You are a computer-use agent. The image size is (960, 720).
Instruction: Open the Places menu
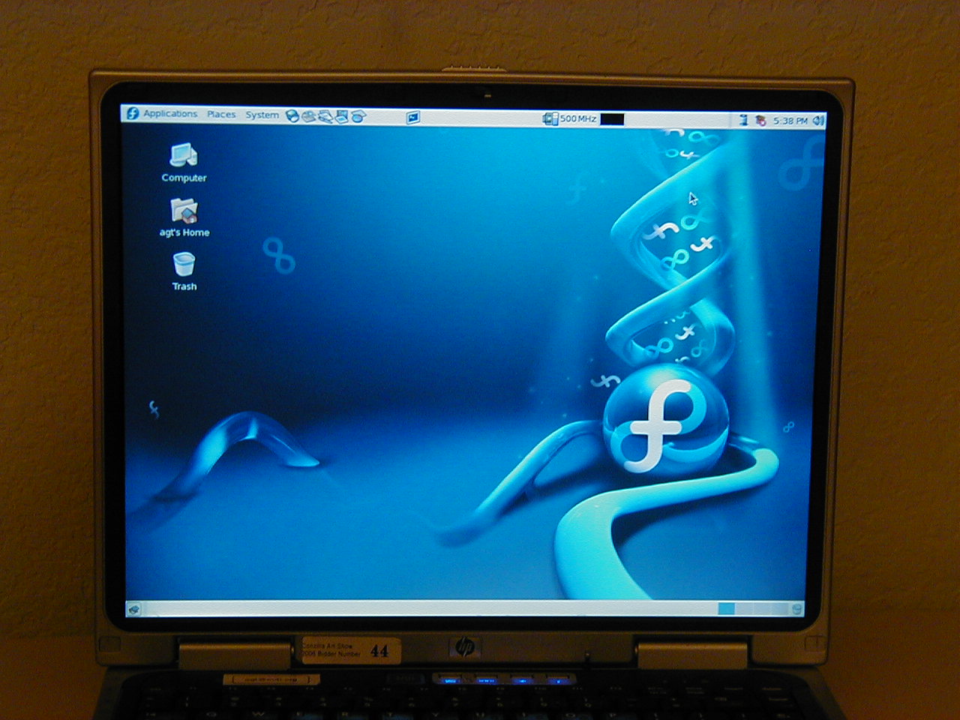click(x=221, y=115)
